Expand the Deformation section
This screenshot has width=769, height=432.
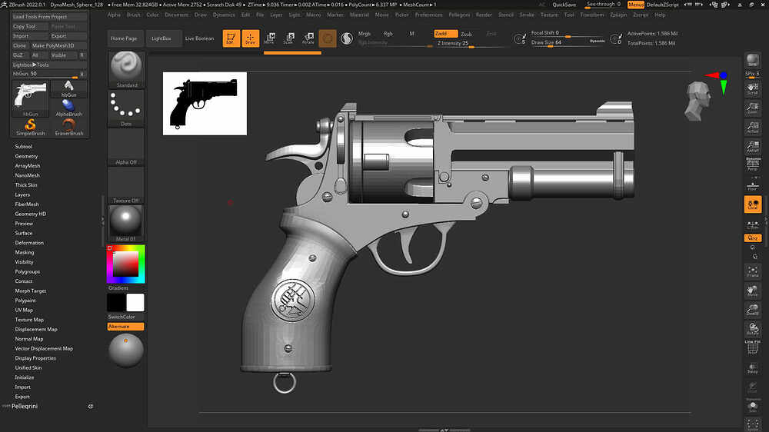click(x=29, y=243)
